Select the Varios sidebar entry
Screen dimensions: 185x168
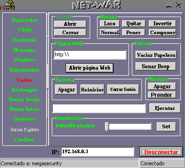(25, 80)
